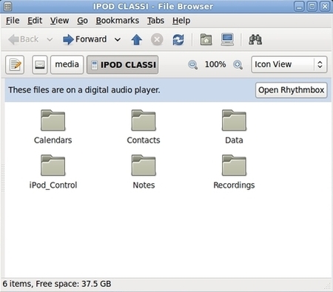Click the status bar free space text
Image resolution: width=333 pixels, height=292 pixels.
tap(57, 284)
